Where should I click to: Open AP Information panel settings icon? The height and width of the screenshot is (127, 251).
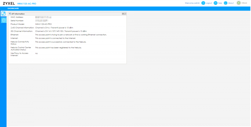123,14
